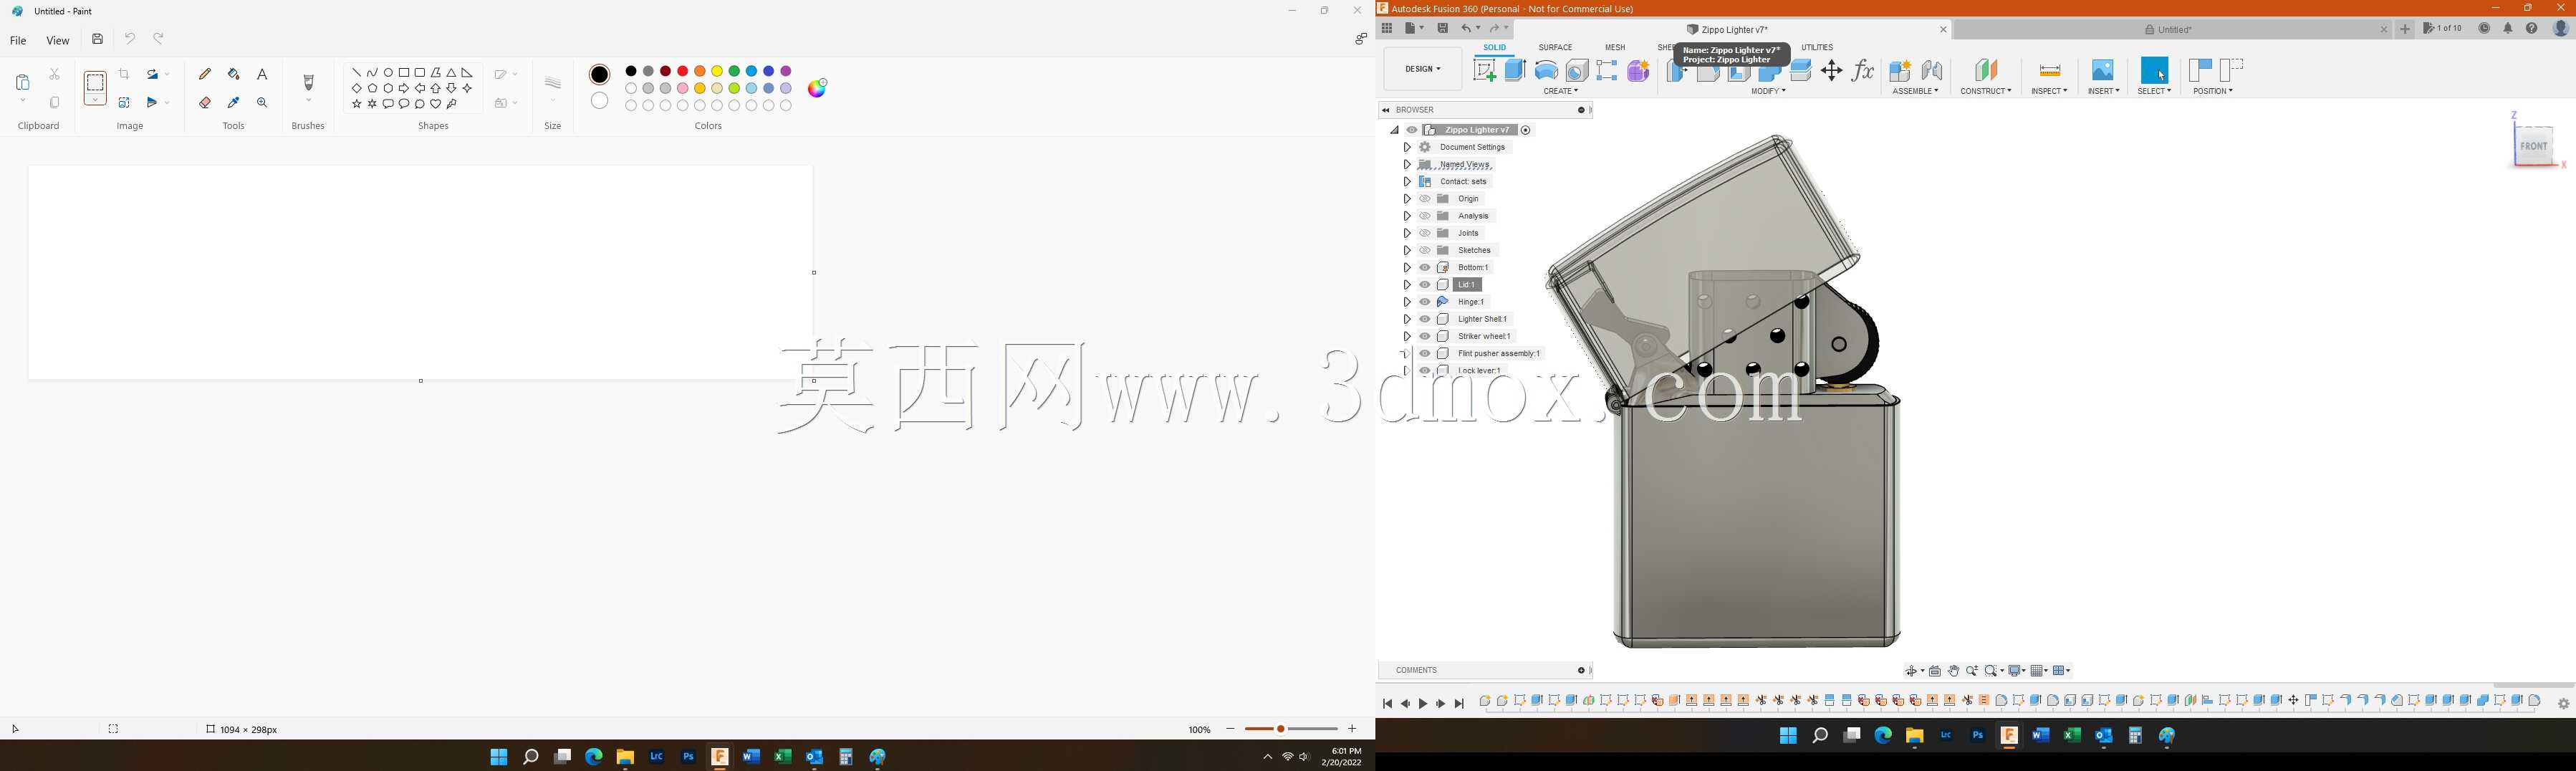Click the Crop icon in Paint
Viewport: 2576px width, 771px height.
click(124, 74)
